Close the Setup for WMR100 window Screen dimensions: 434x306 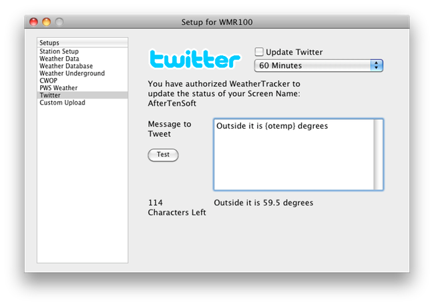click(x=33, y=22)
